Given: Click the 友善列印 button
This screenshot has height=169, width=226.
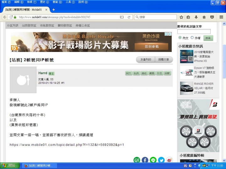Looking at the screenshot, I should [x=146, y=59].
